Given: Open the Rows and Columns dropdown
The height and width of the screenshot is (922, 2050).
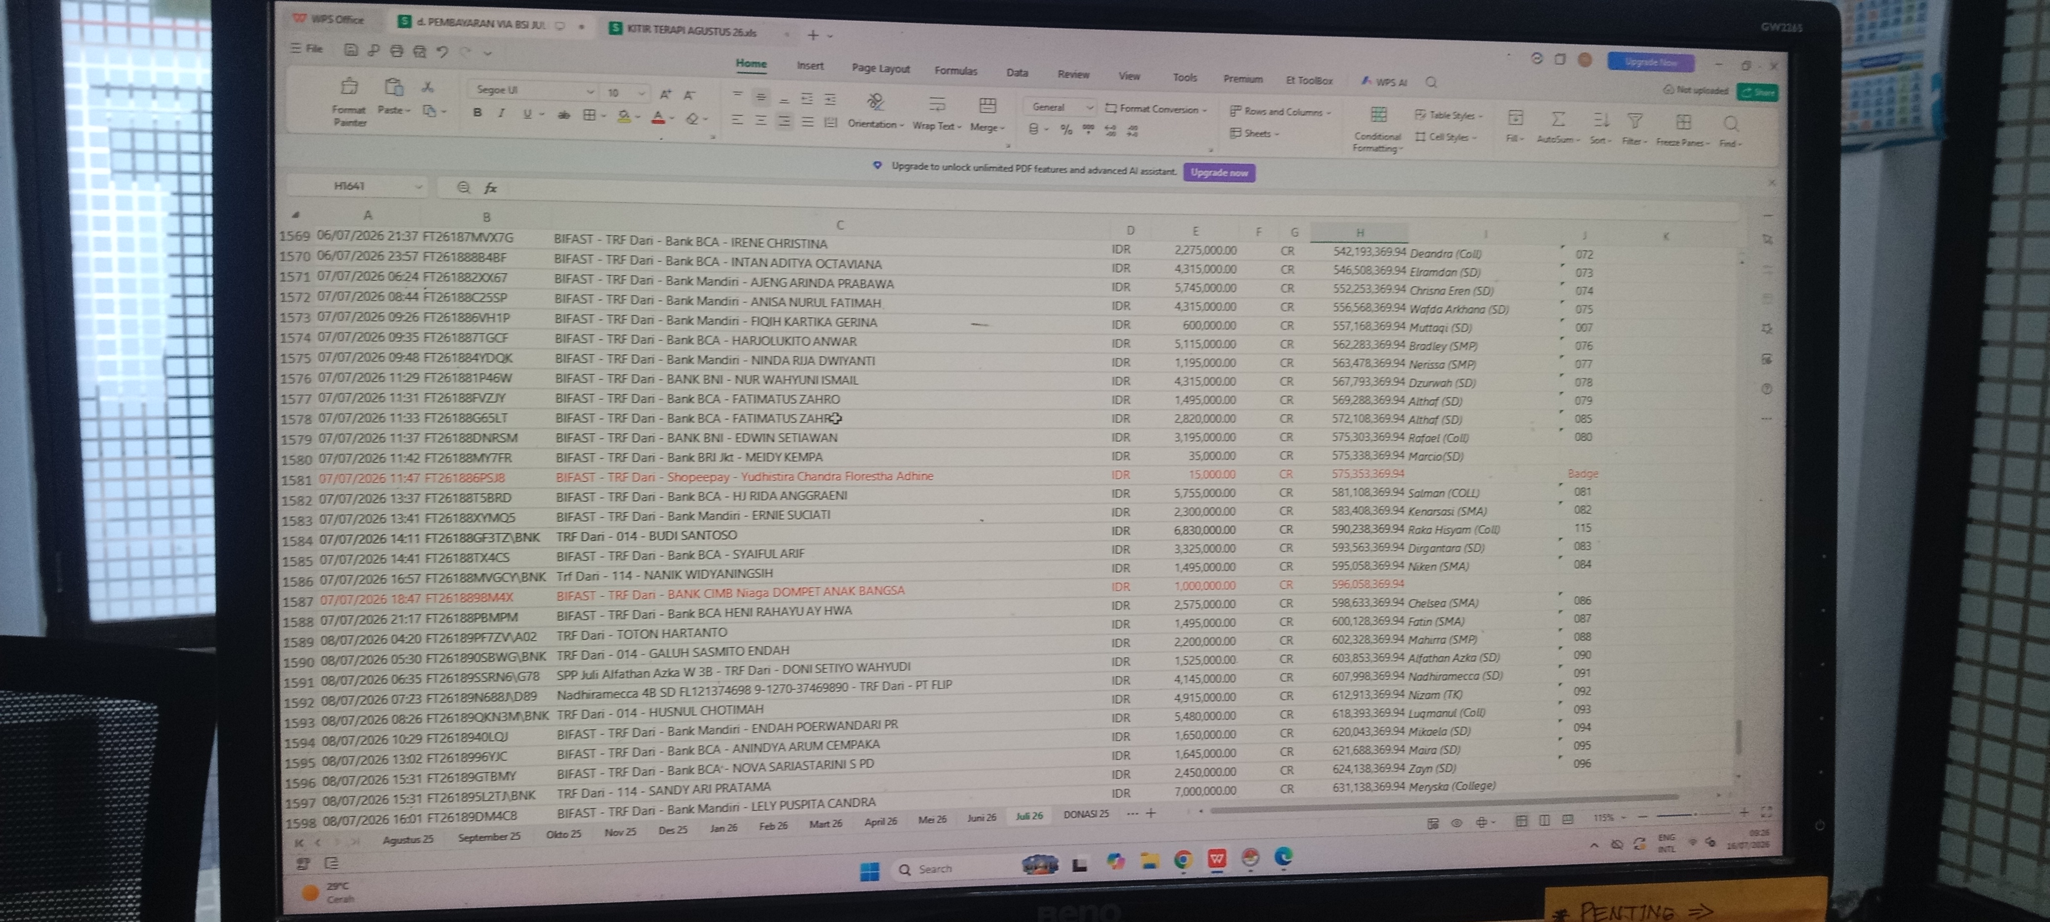Looking at the screenshot, I should [1280, 111].
